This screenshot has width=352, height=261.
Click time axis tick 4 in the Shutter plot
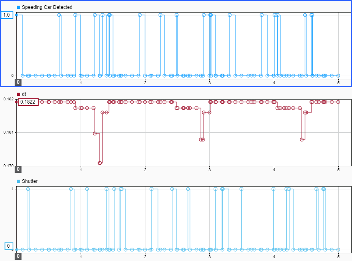(274, 257)
